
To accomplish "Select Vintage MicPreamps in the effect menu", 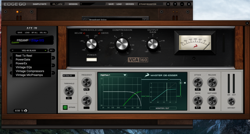I will (29, 75).
